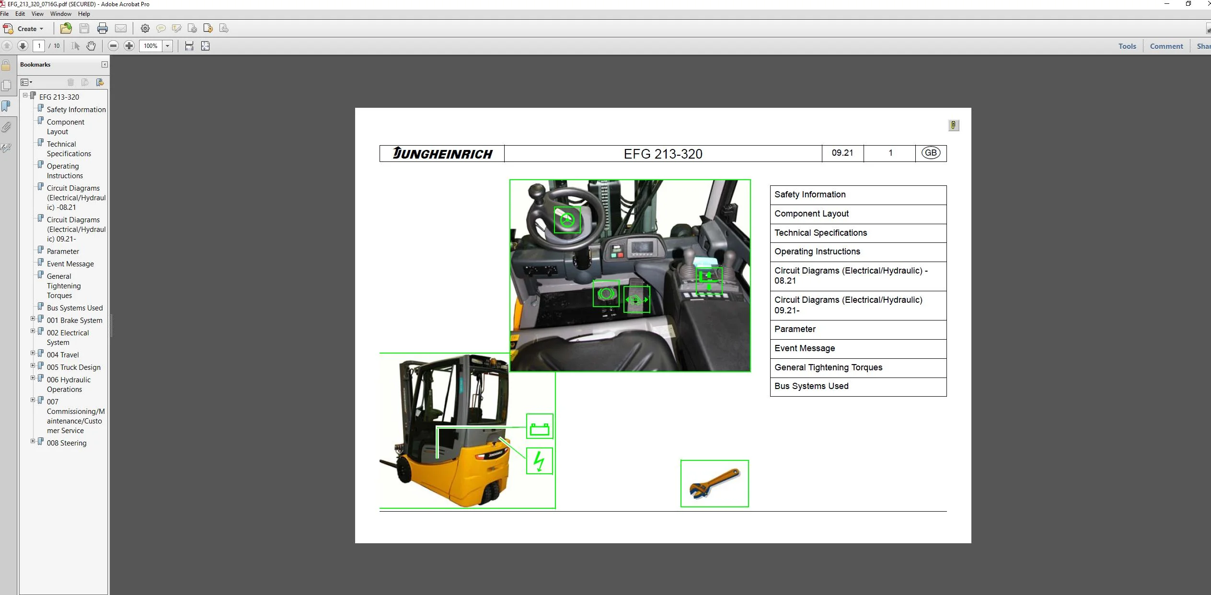This screenshot has height=595, width=1211.
Task: Click the battery icon hotspot
Action: coord(540,426)
